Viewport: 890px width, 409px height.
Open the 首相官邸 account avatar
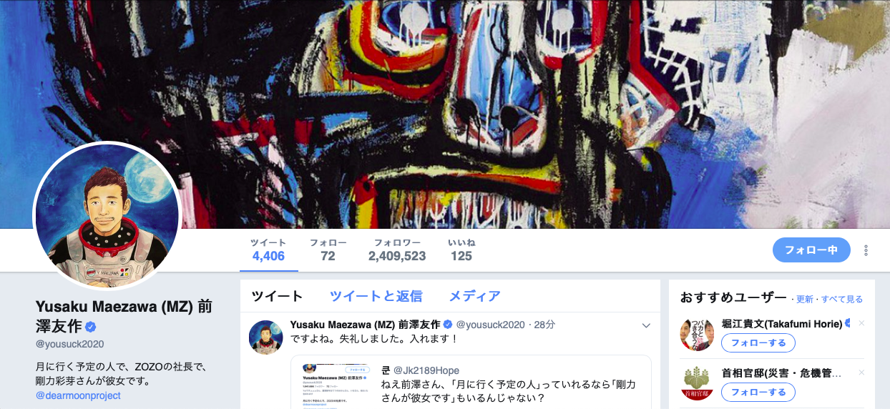coord(697,383)
